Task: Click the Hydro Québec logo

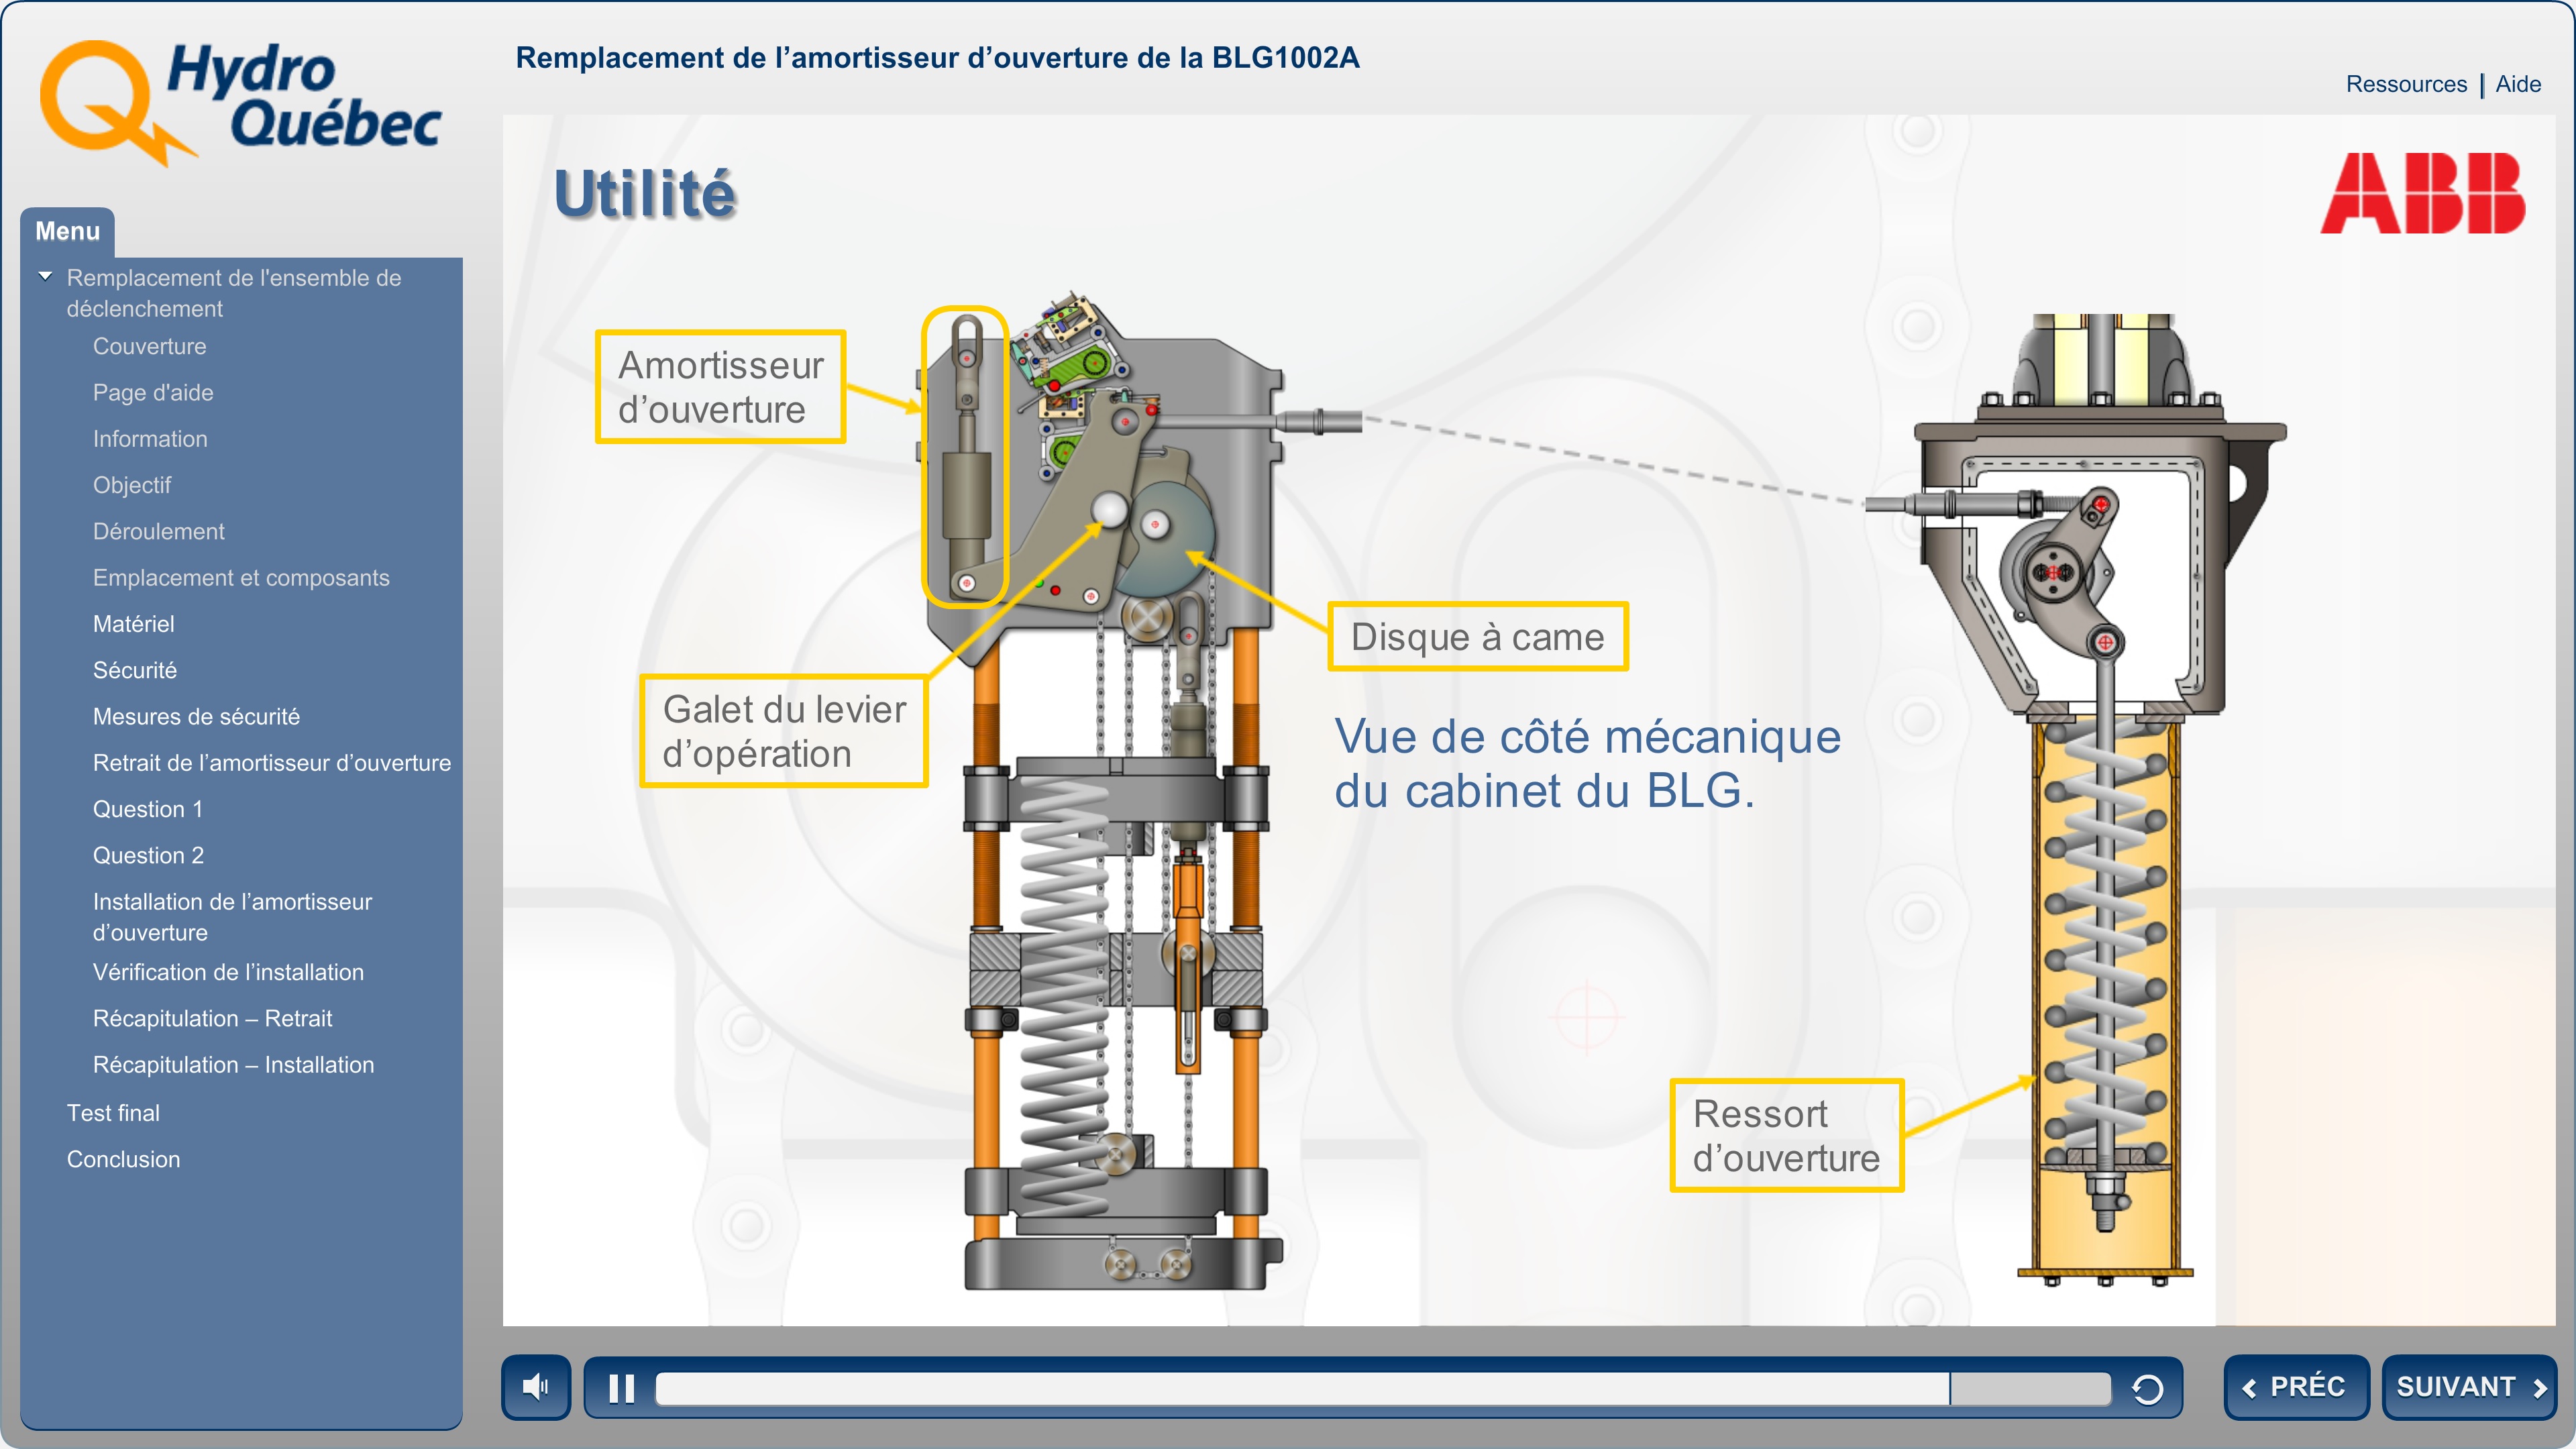Action: [240, 100]
